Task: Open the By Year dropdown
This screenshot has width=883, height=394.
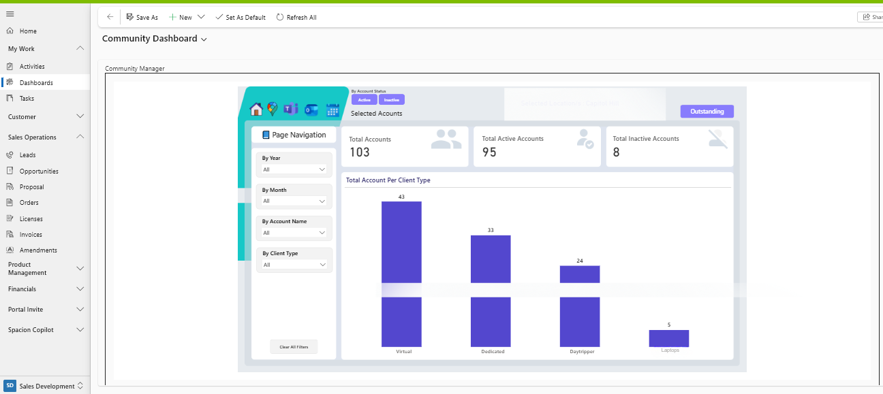Action: tap(294, 169)
